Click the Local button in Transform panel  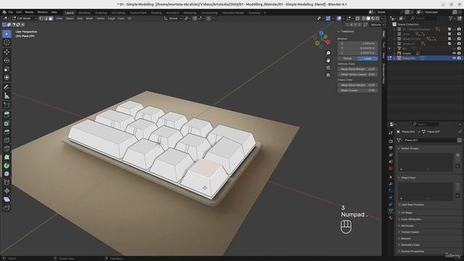click(368, 59)
